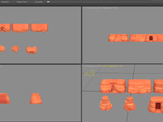This screenshot has width=163, height=122.
Task: Select the rock hut with doorway in Perspective
Action: point(156,104)
